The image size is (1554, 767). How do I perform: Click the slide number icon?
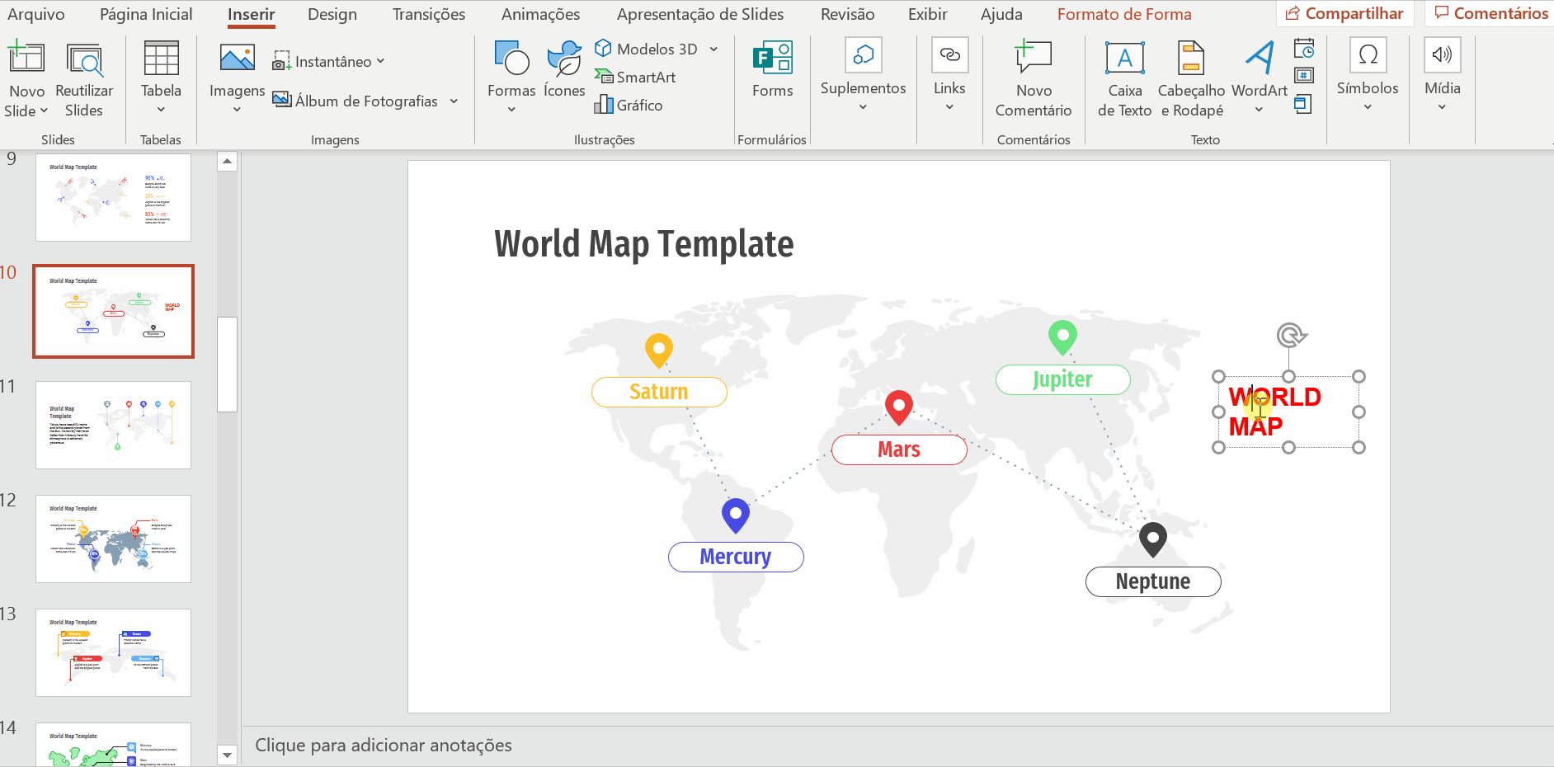(1304, 76)
